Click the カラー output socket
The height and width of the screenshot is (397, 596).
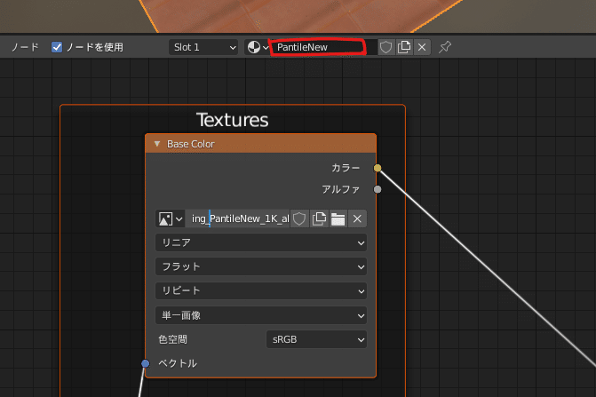tap(377, 168)
